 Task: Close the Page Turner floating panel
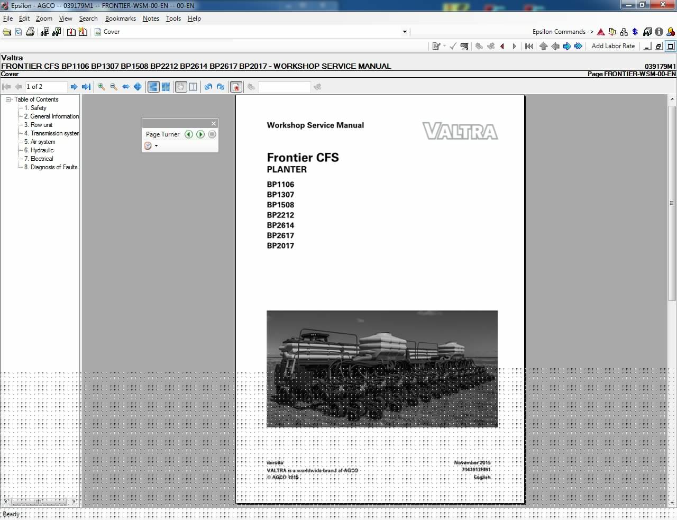coord(214,123)
